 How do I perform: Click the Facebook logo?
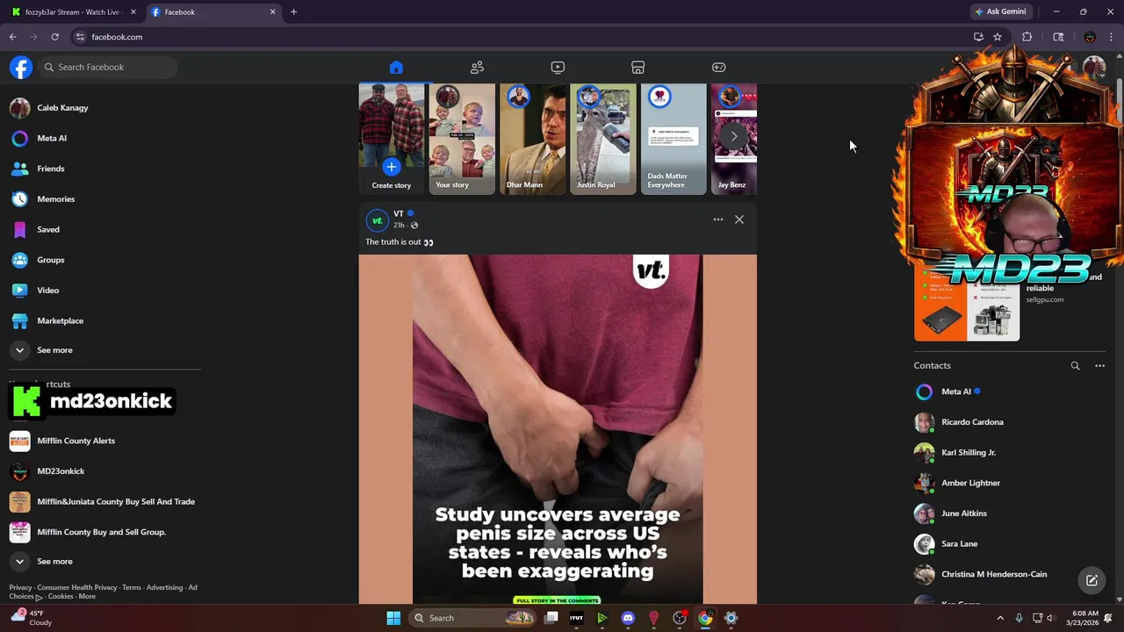(21, 67)
